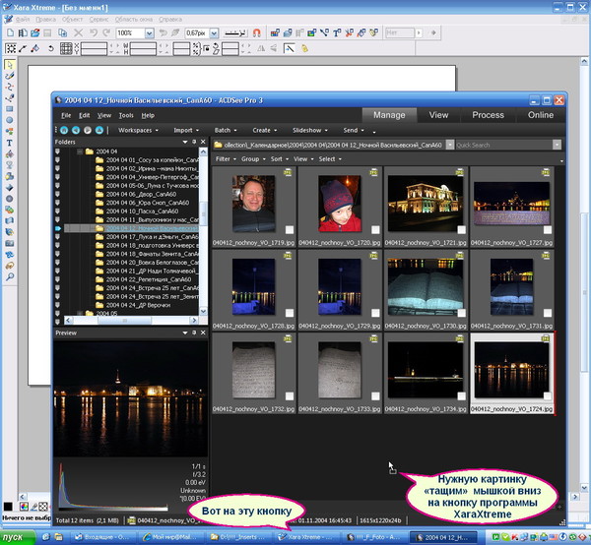Pick the Rectangle tool in Xara toolbox

(x=10, y=109)
